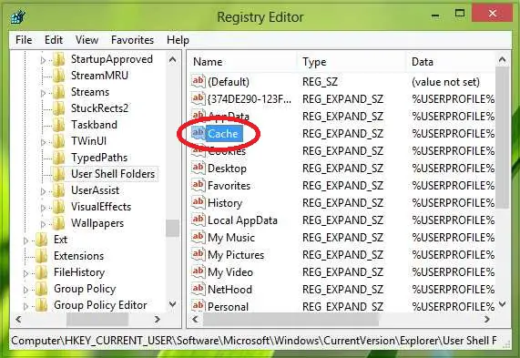Viewport: 520px width, 358px height.
Task: Expand the Group Policy key
Action: coord(25,290)
